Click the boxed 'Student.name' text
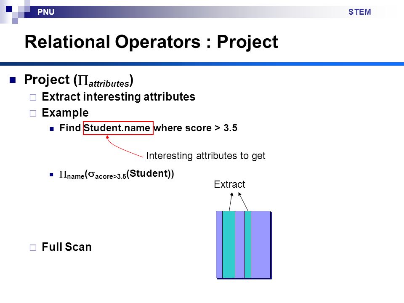The height and width of the screenshot is (303, 404). click(x=118, y=128)
